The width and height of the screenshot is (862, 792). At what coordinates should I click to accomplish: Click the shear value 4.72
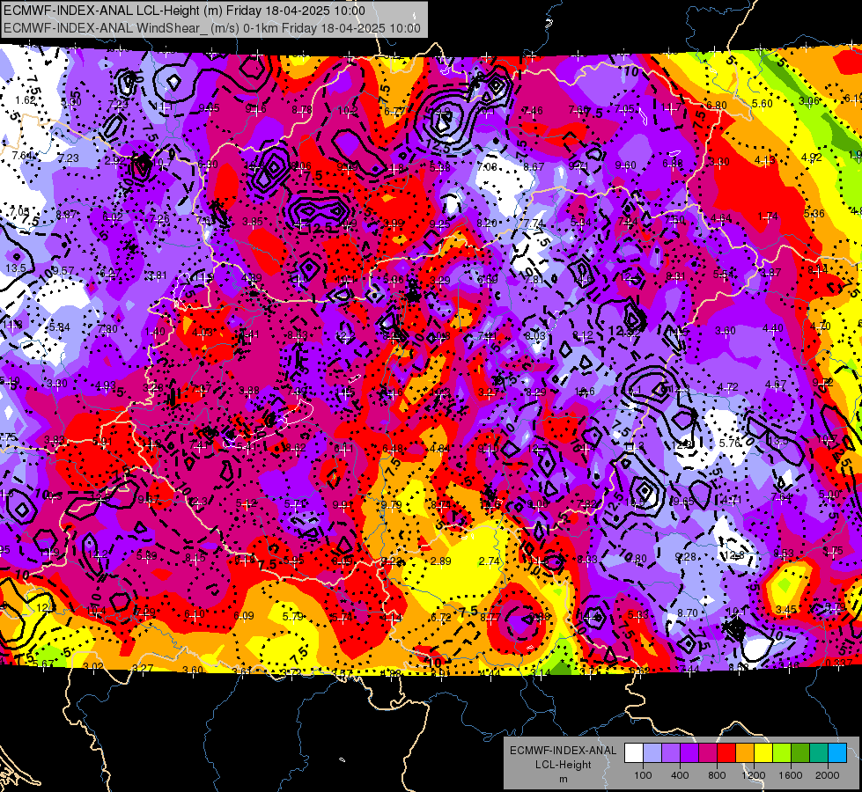tap(728, 387)
